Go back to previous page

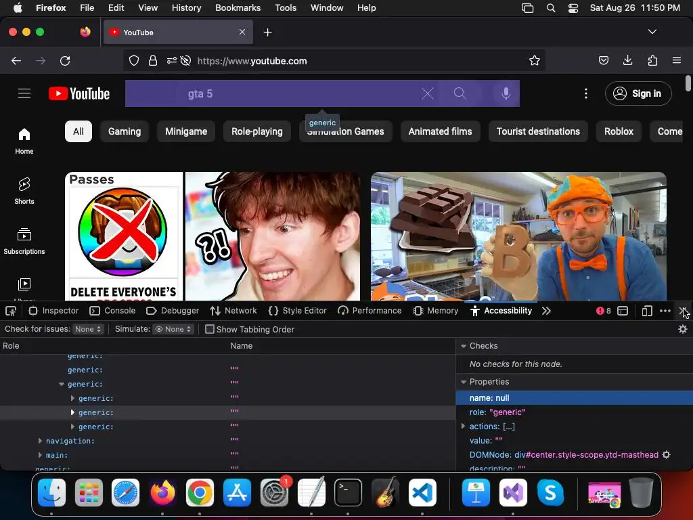pos(16,60)
